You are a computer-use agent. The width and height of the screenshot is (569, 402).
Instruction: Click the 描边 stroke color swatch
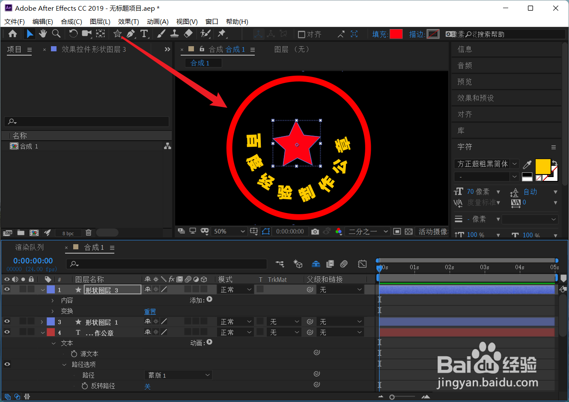click(433, 34)
